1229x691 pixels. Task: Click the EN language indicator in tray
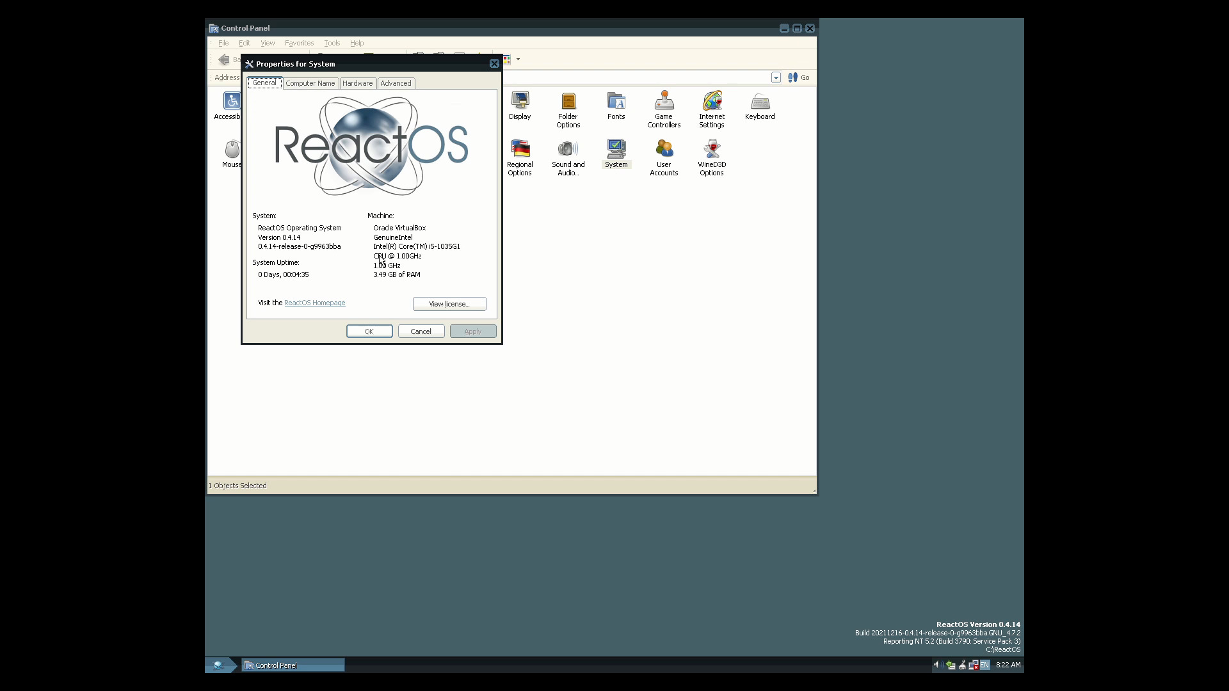[x=984, y=665]
